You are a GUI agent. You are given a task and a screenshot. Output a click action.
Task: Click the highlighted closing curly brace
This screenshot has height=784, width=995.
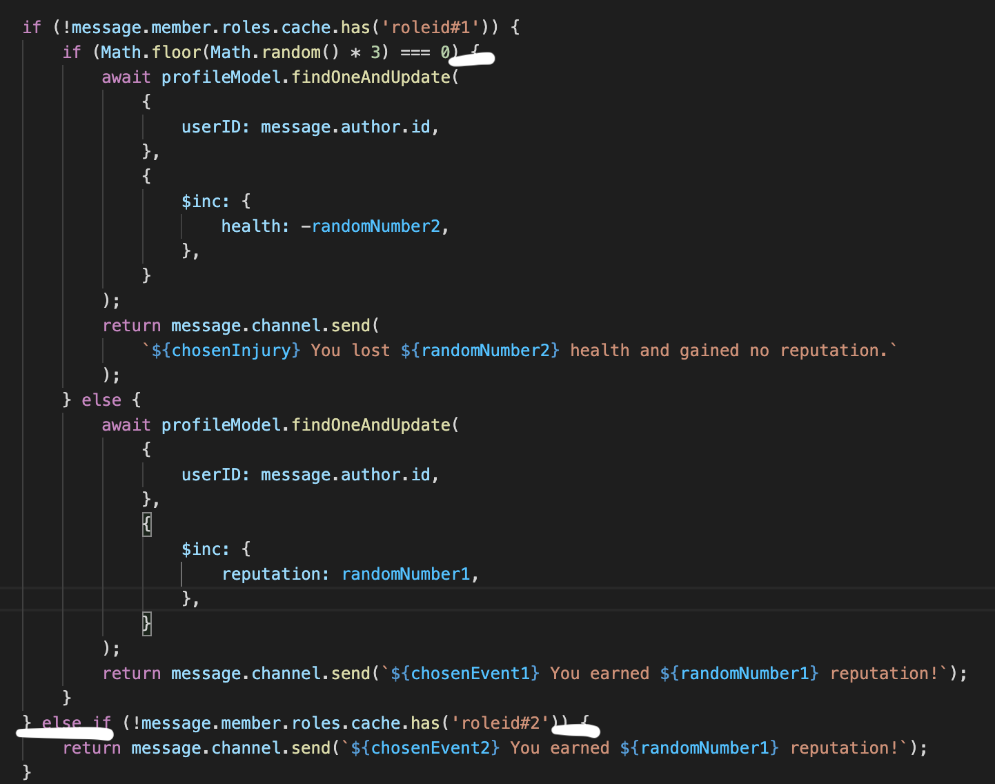146,624
